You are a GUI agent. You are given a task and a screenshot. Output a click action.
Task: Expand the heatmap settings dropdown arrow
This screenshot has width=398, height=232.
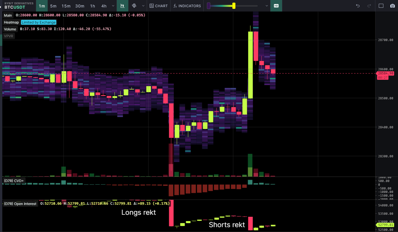[x=267, y=6]
